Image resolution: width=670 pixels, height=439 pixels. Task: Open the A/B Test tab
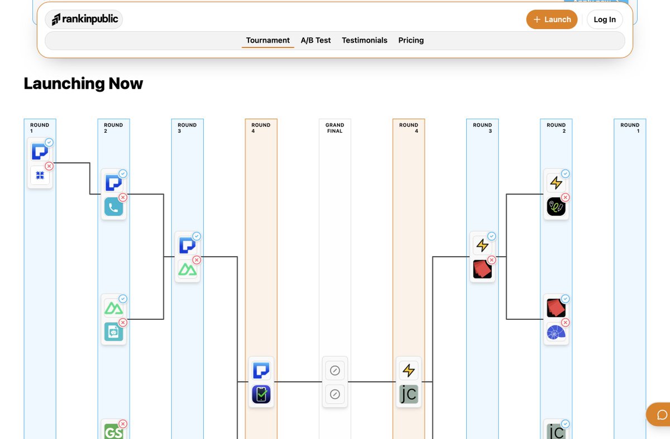click(315, 40)
